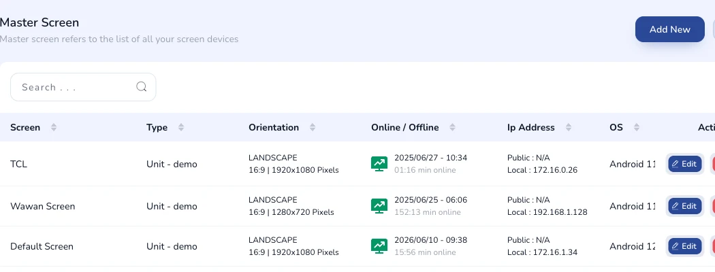Sort by Online / Offline column arrows
Viewport: 715px width, 272px height.
[452, 128]
